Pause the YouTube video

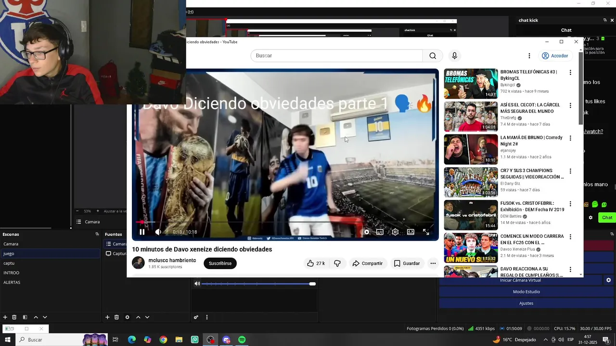click(142, 232)
